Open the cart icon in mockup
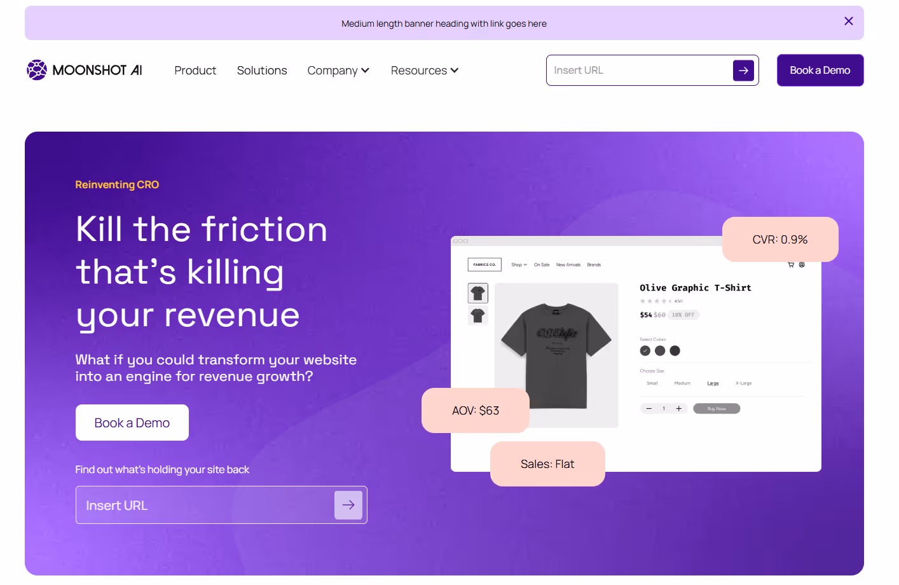The height and width of the screenshot is (585, 899). tap(791, 265)
